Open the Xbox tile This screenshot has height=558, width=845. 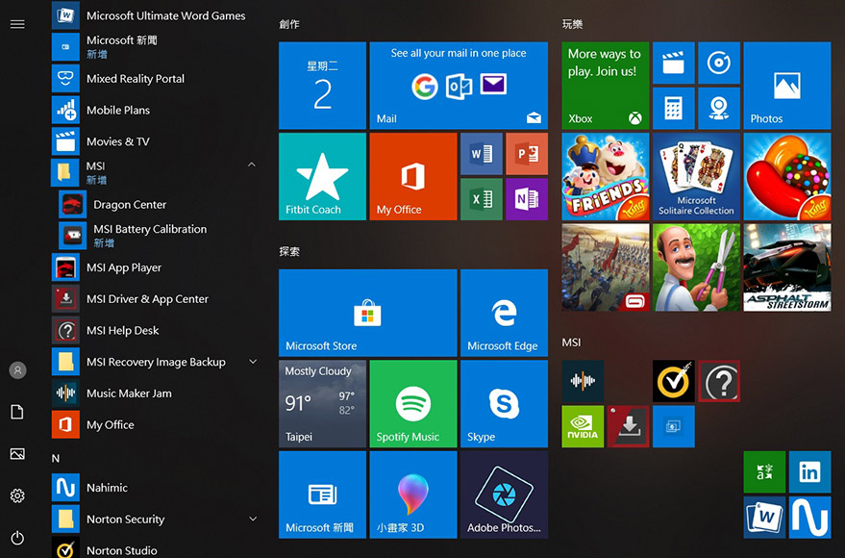(605, 86)
